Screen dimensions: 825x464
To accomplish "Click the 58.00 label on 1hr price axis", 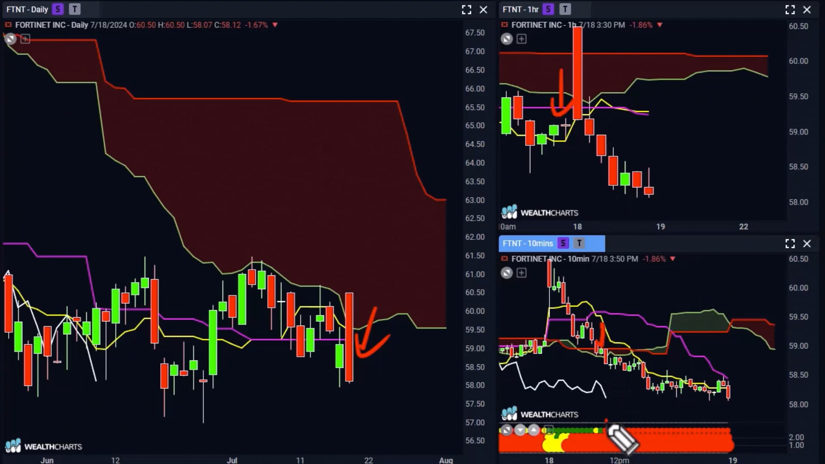I will (x=798, y=202).
